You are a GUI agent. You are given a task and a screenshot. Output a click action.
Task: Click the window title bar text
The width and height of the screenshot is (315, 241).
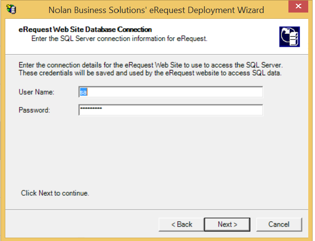157,10
